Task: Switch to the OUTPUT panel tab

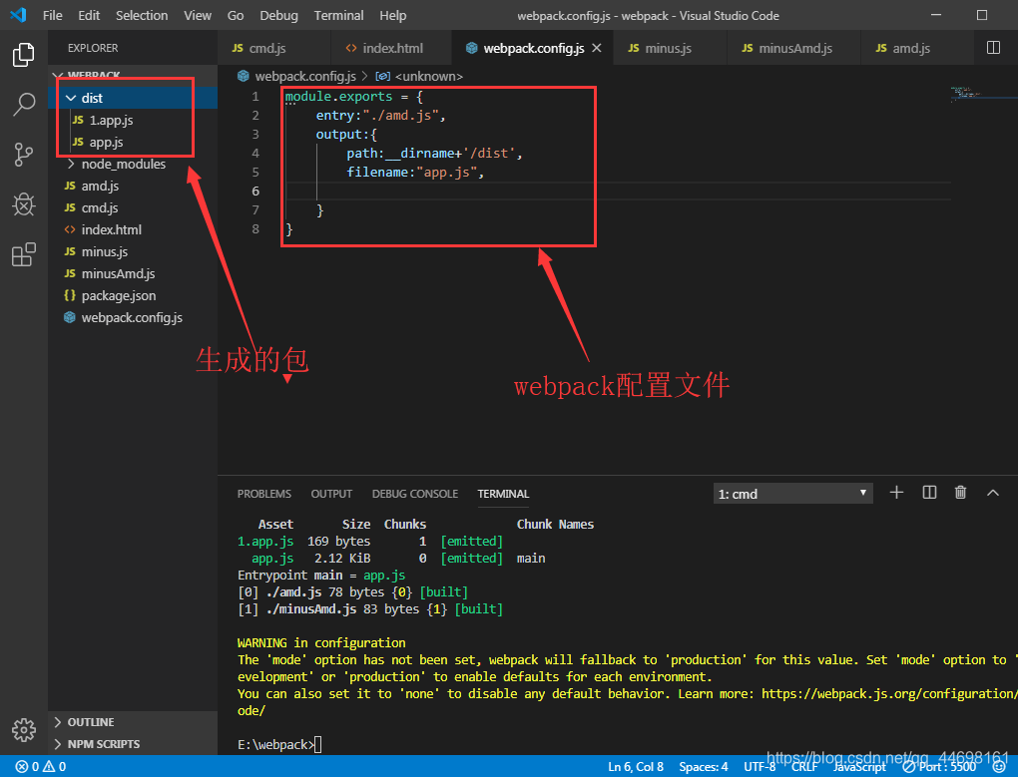Action: (331, 494)
